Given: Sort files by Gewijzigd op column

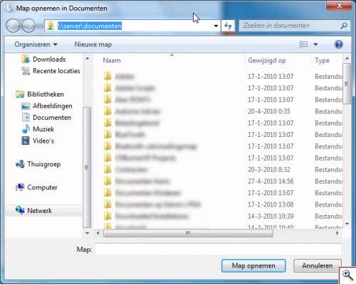Looking at the screenshot, I should [267, 60].
